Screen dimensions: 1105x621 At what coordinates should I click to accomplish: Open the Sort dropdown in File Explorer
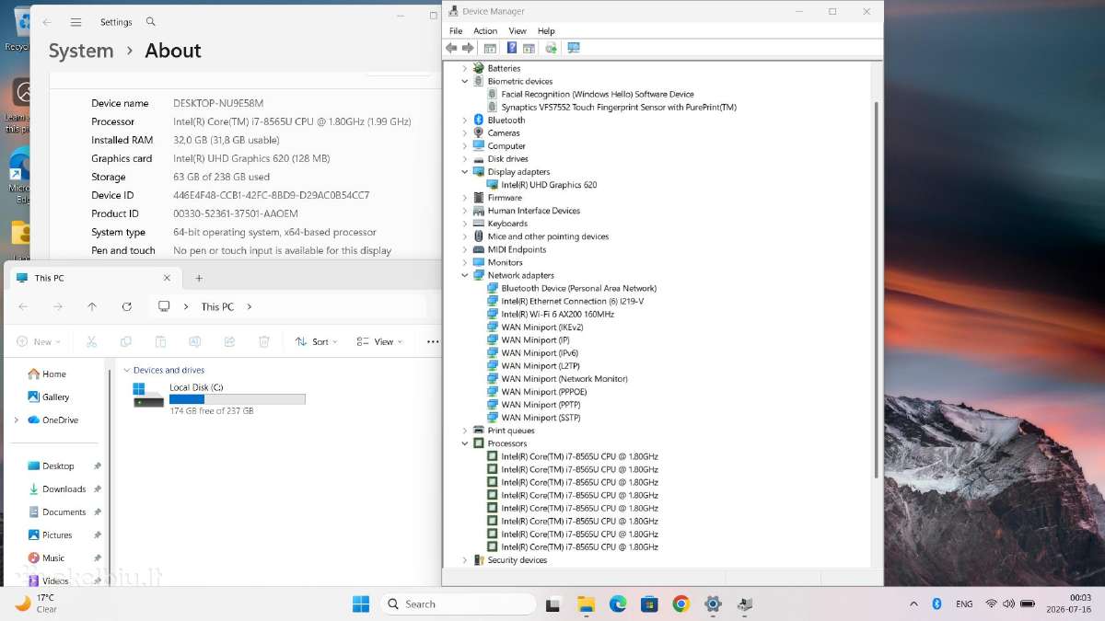click(317, 341)
